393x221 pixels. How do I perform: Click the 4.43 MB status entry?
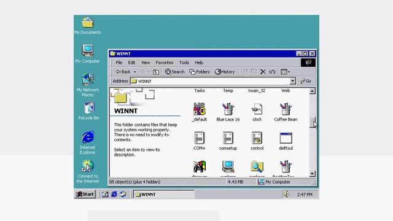[x=235, y=182]
